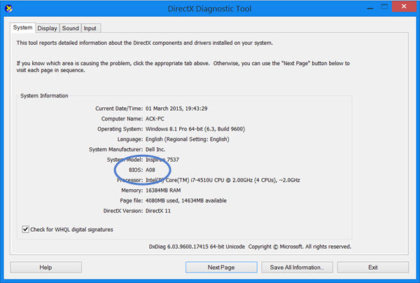
Task: Close the window with the red X
Action: [x=404, y=6]
